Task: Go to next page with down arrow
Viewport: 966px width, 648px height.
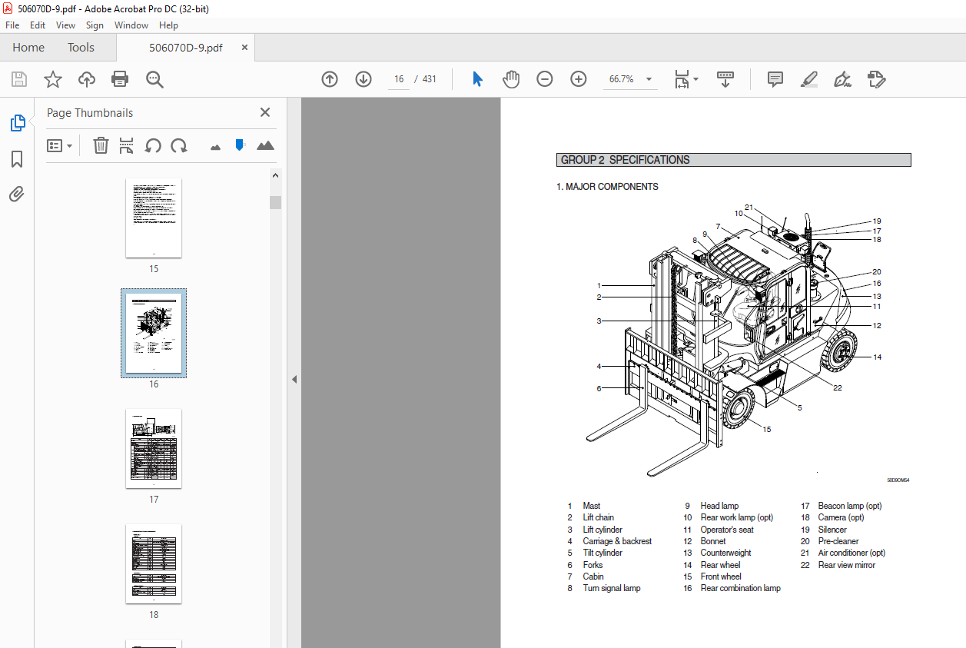Action: (x=363, y=79)
